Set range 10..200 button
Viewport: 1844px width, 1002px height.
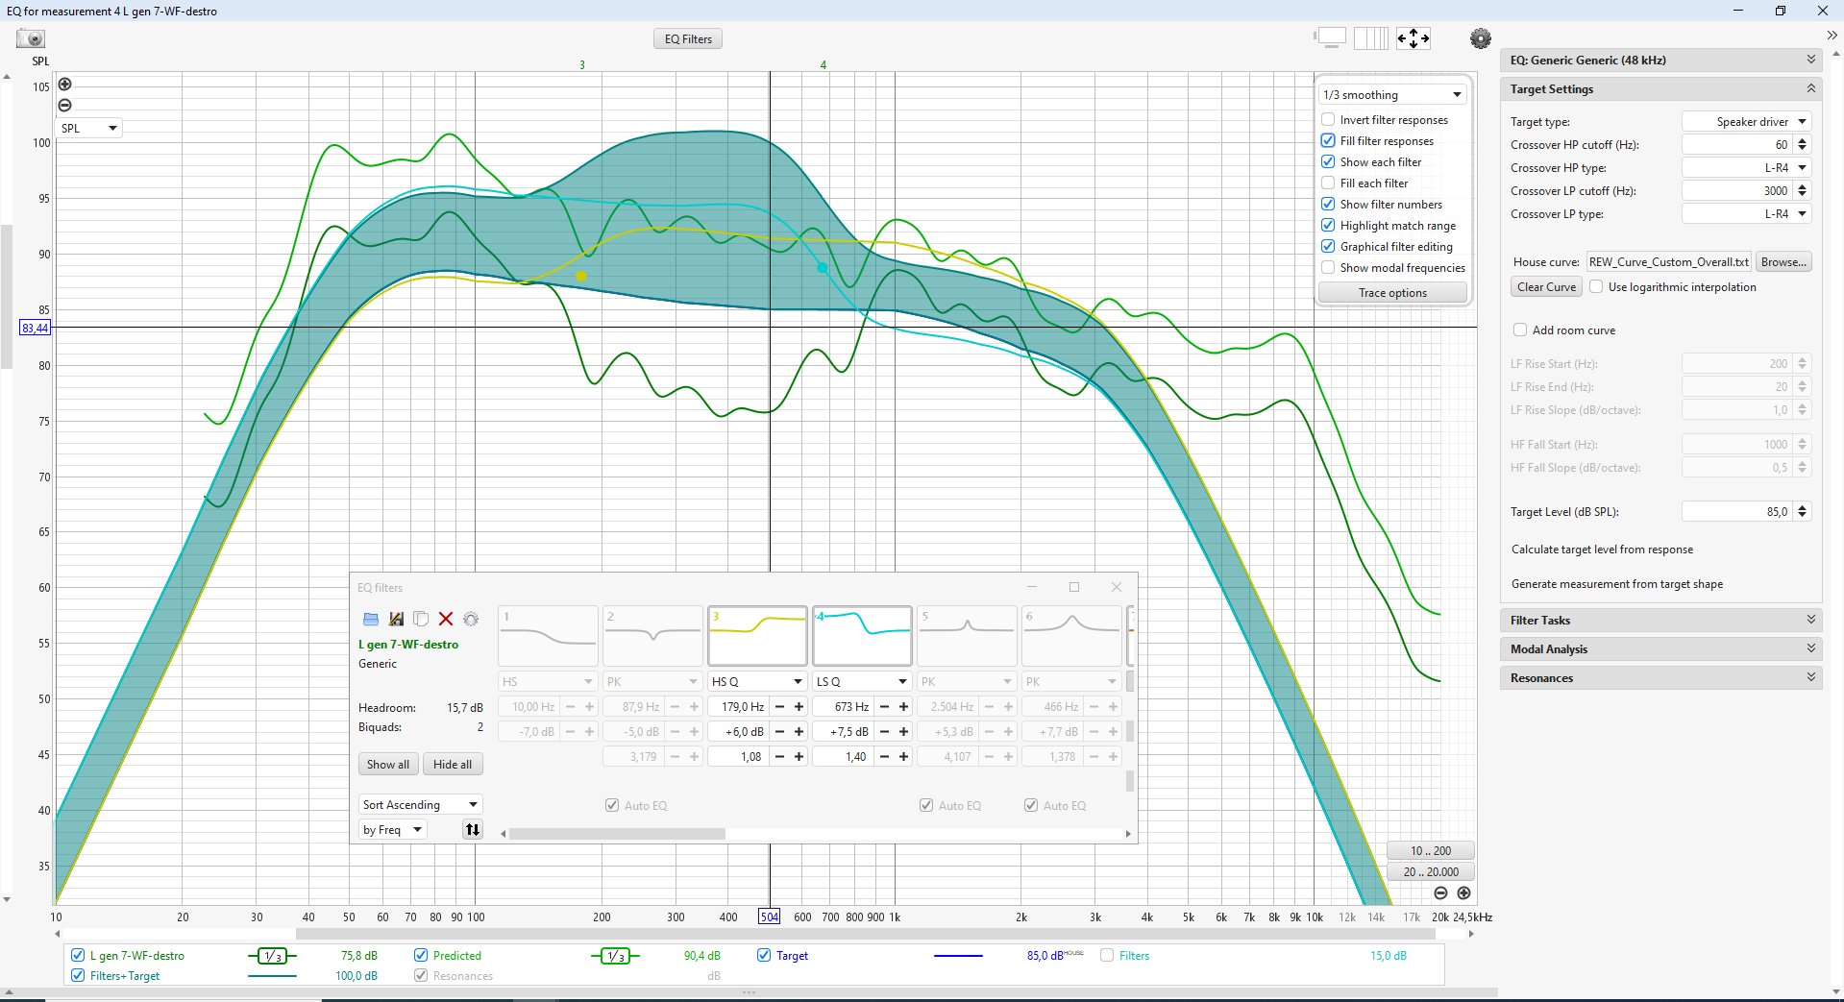pos(1431,850)
